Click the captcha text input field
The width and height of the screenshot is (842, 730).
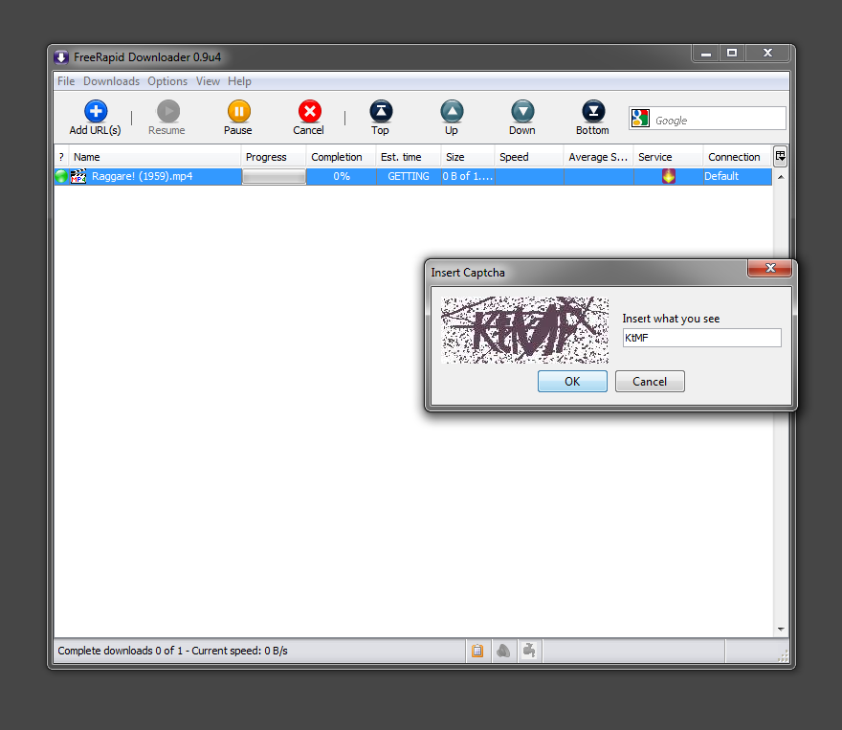point(702,338)
